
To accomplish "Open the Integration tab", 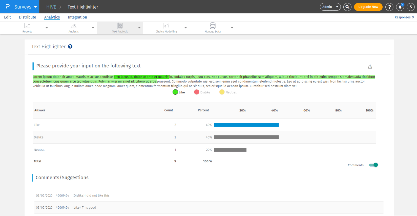I will click(x=77, y=17).
